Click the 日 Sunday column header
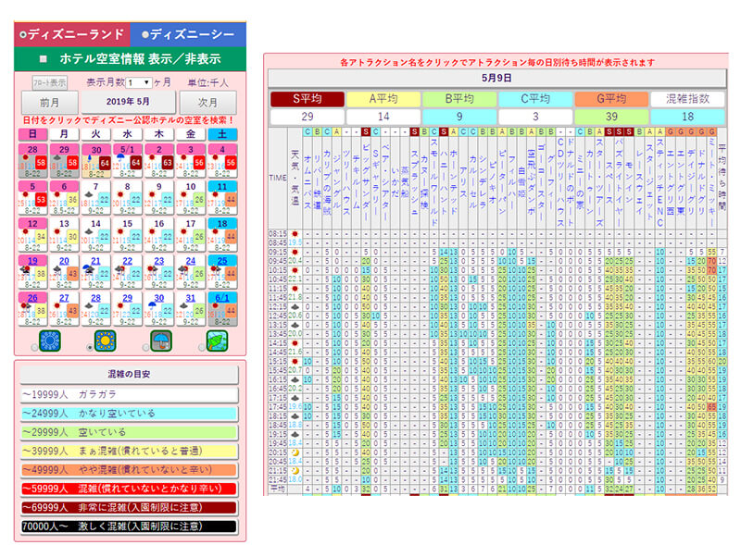The width and height of the screenshot is (741, 545). click(x=32, y=134)
